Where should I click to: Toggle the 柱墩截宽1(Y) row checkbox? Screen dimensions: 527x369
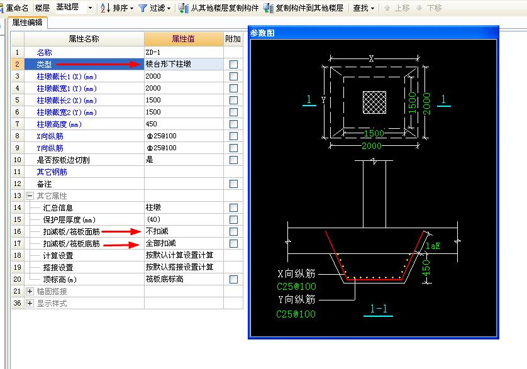[233, 88]
